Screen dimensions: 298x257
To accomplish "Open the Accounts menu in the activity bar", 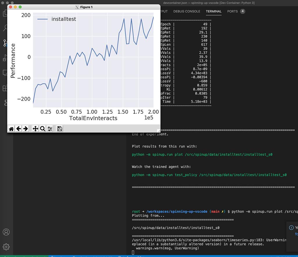I will point(6,232).
